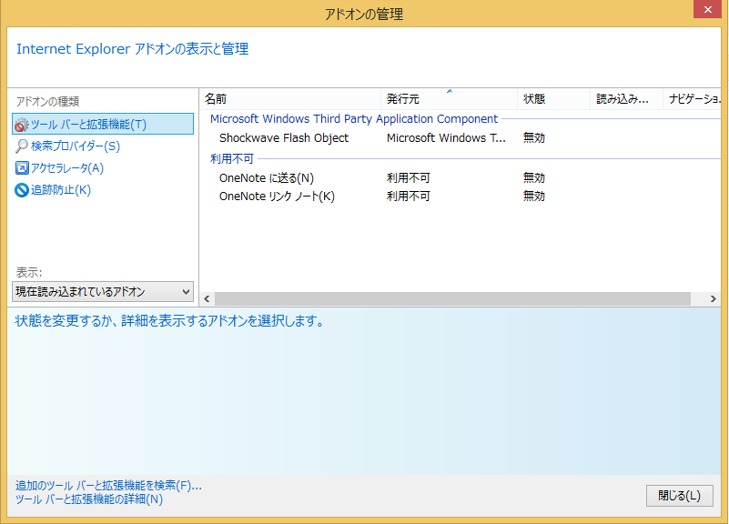Viewport: 729px width, 524px height.
Task: Click the Microsoft Windows Third Party group header
Action: [354, 119]
